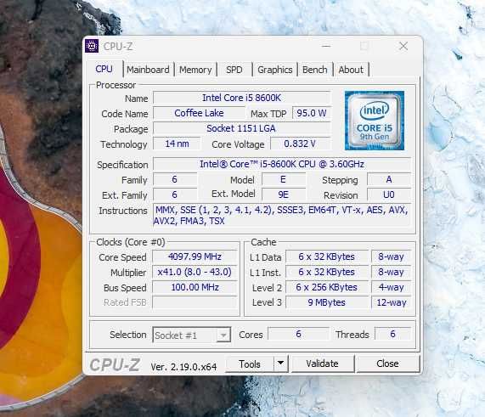Click the CPU-Z app icon in title bar

(x=92, y=46)
